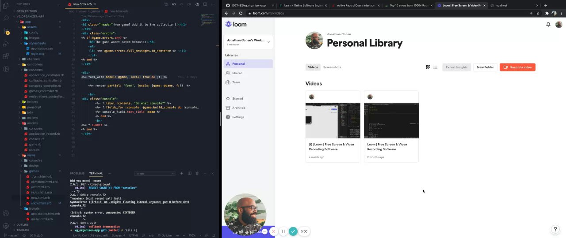566x238 pixels.
Task: Open Source Control view with badge 2
Action: pos(6,31)
